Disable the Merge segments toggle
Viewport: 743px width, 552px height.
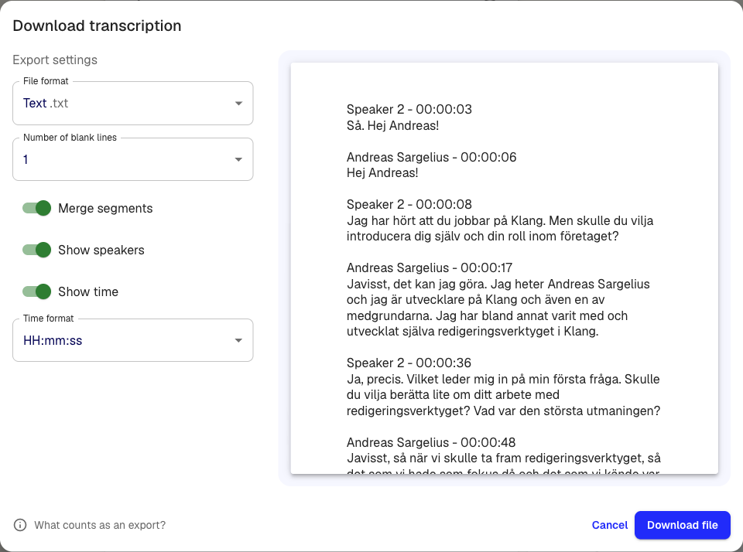click(36, 208)
